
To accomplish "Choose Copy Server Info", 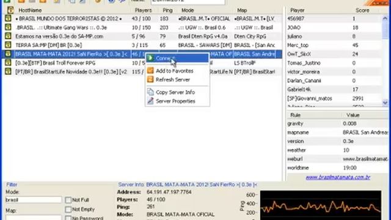I will pos(177,92).
